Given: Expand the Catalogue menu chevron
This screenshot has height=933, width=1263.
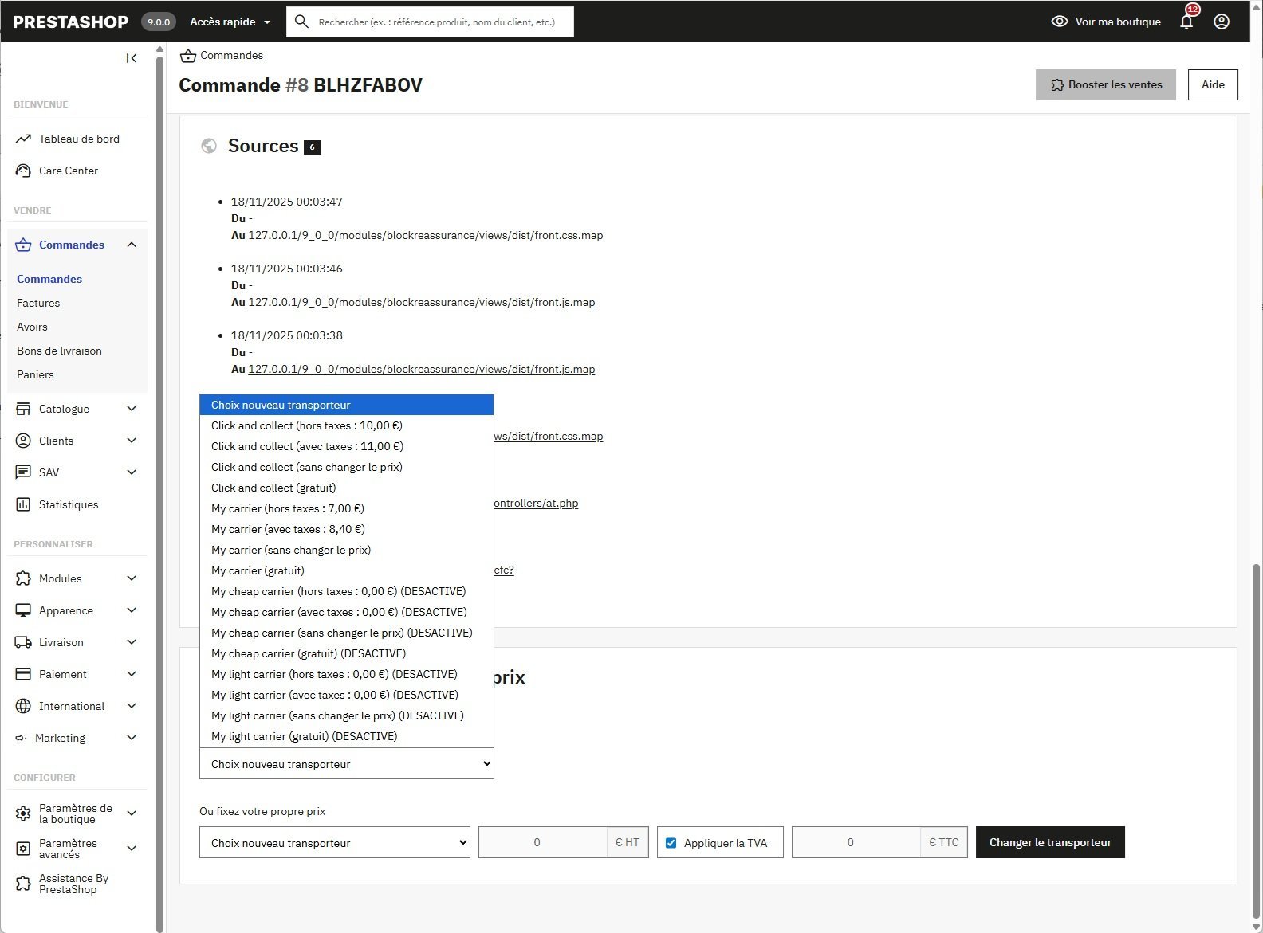Looking at the screenshot, I should [x=132, y=409].
